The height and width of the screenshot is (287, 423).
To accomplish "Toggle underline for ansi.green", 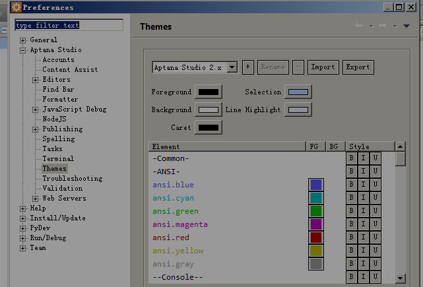I will pyautogui.click(x=375, y=211).
